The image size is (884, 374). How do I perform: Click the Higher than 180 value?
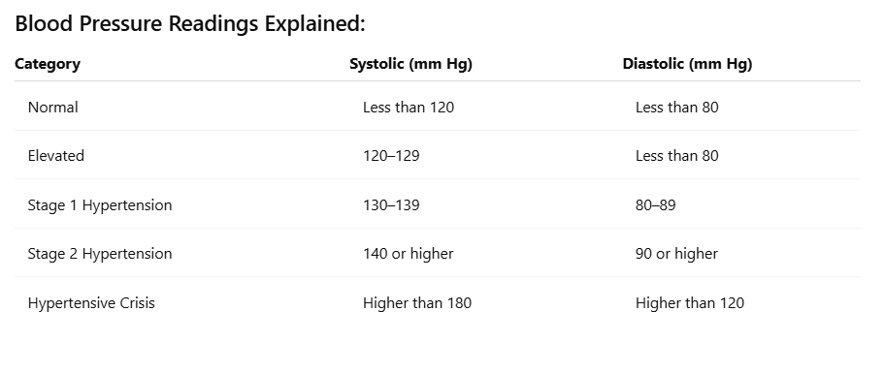[x=417, y=303]
